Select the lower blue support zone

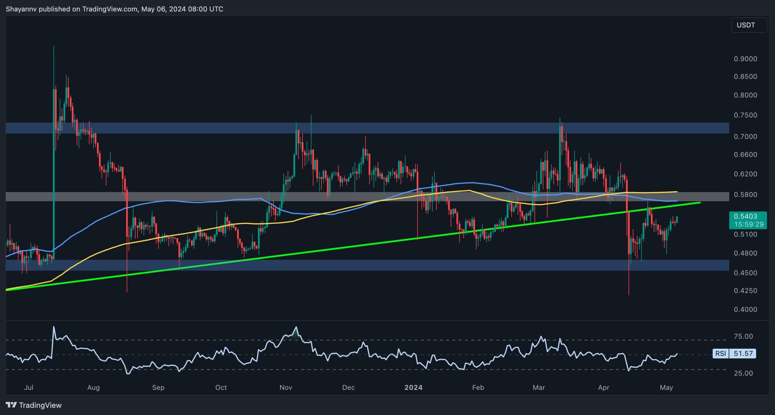pyautogui.click(x=363, y=265)
